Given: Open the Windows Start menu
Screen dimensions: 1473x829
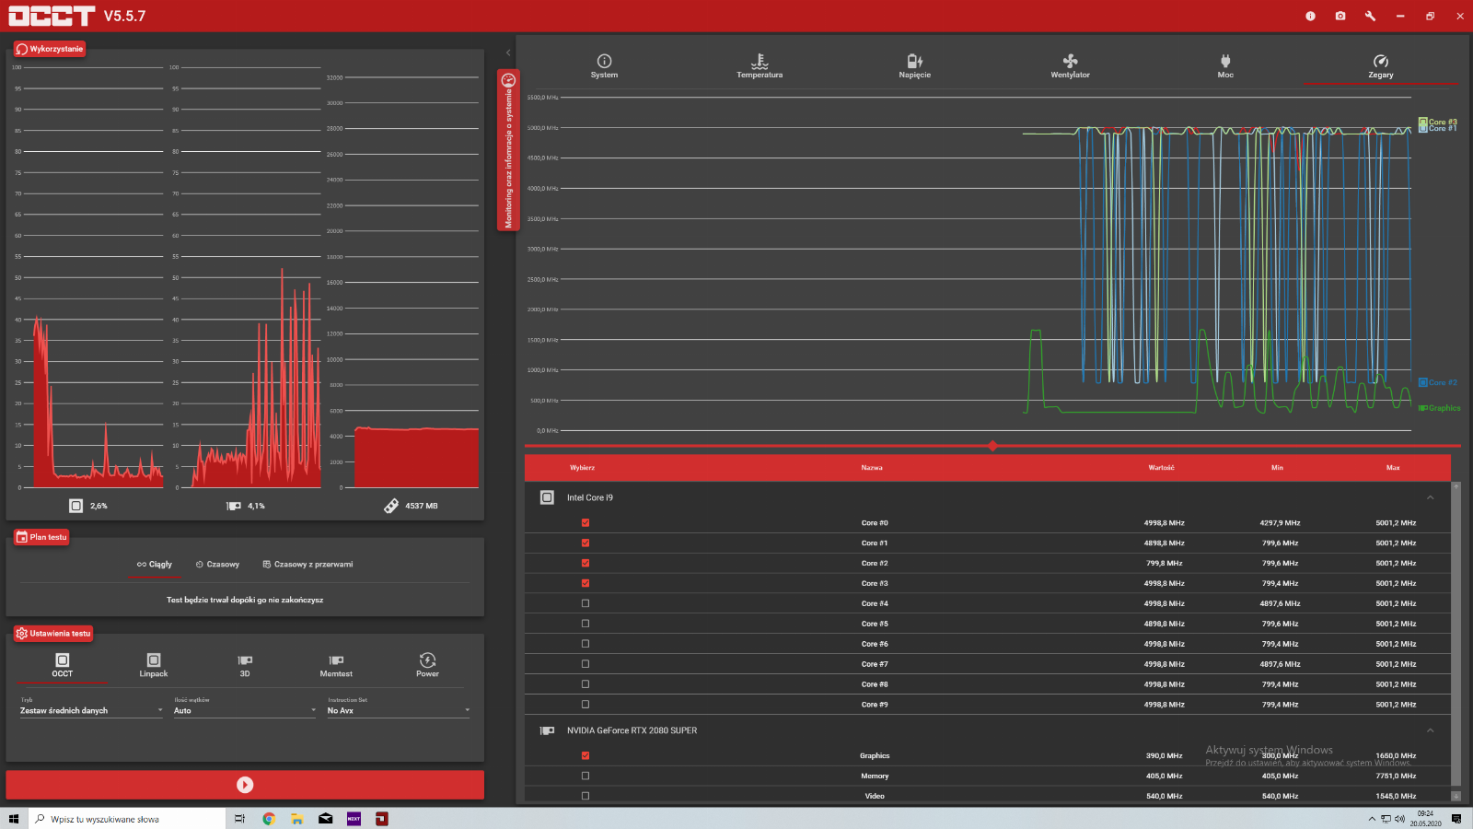Looking at the screenshot, I should click(14, 819).
